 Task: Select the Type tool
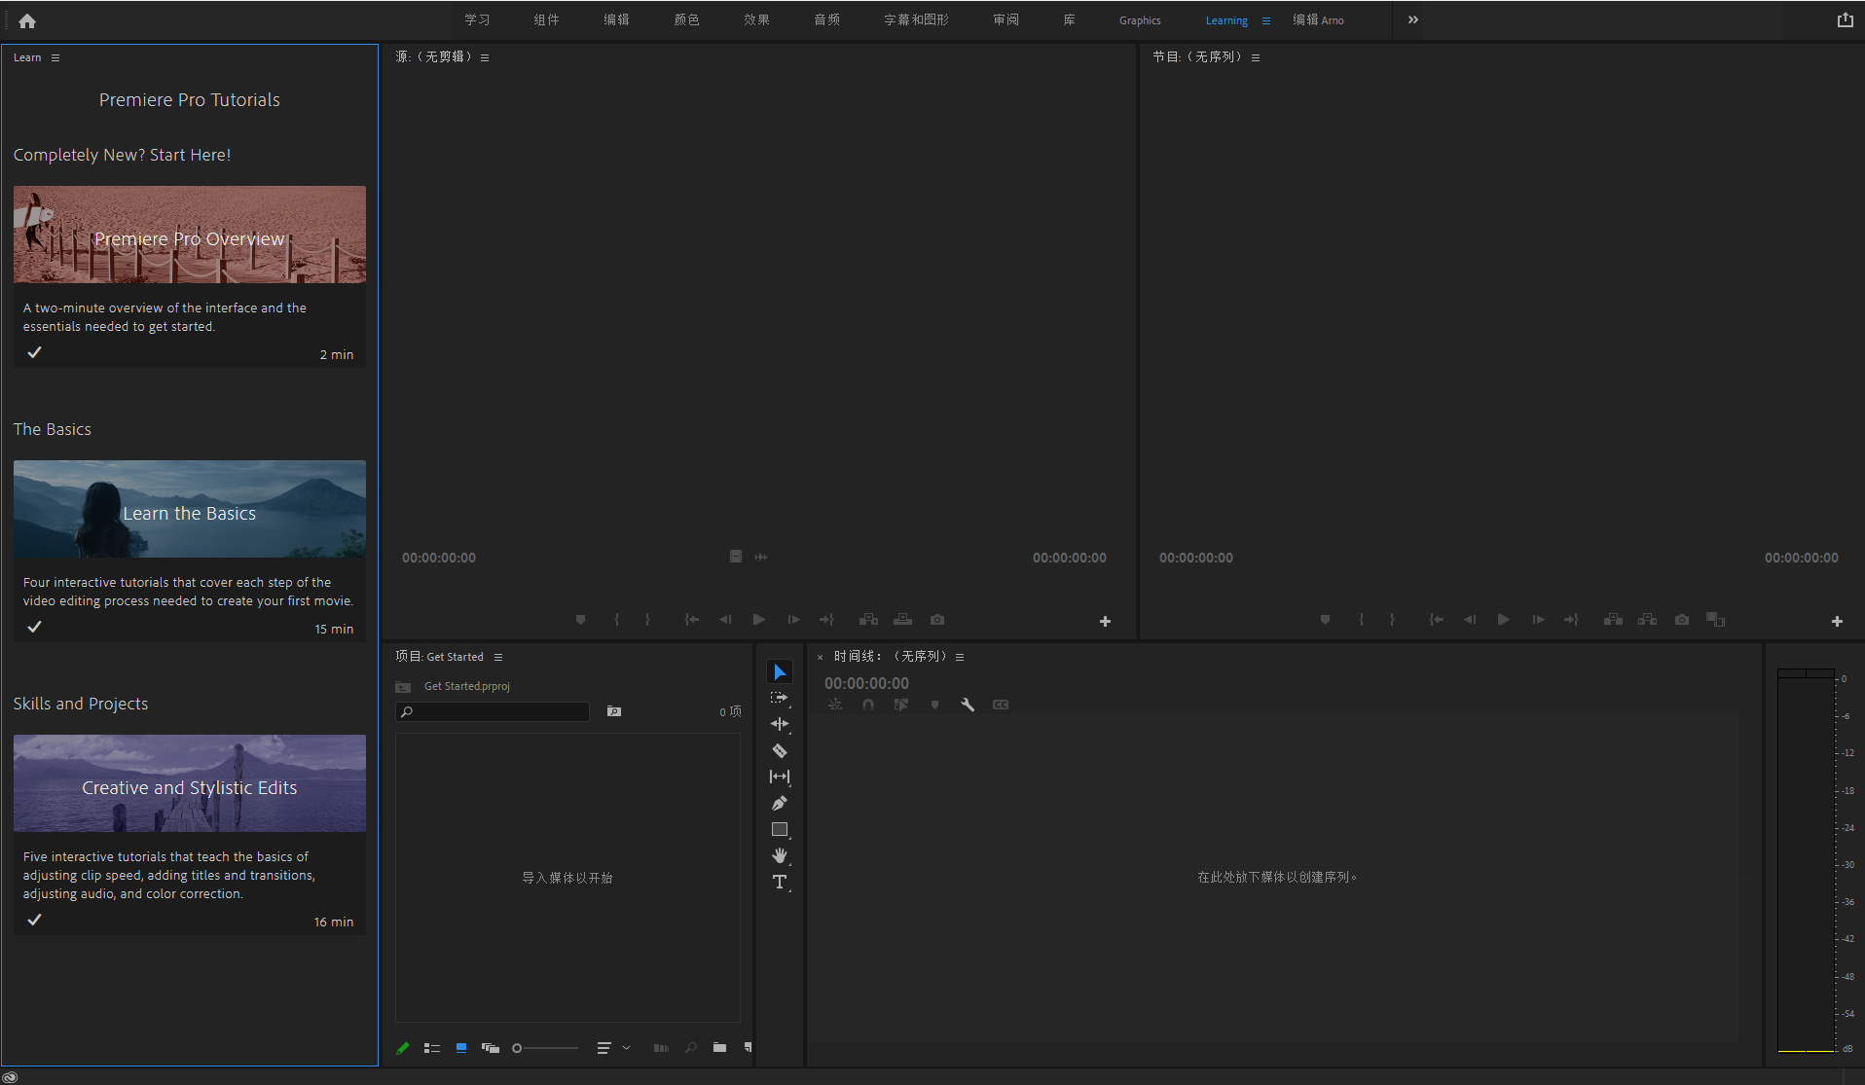[780, 882]
